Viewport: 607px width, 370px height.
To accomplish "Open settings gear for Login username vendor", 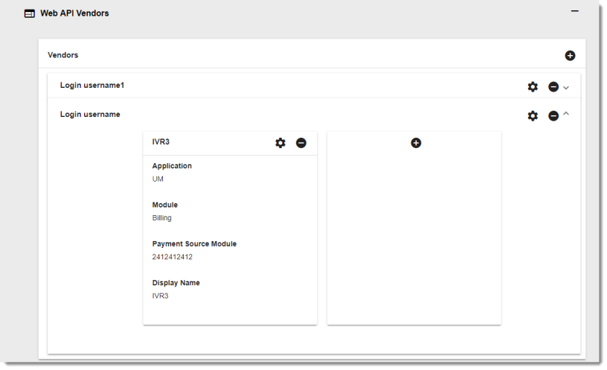I will click(x=533, y=115).
